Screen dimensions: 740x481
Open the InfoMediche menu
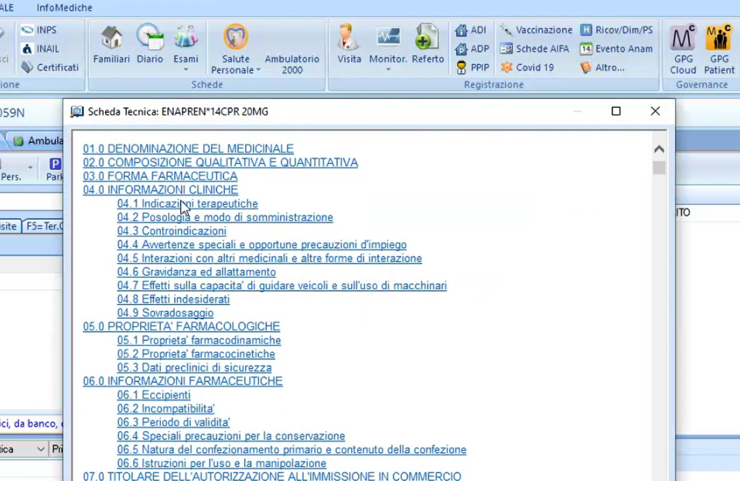[64, 8]
